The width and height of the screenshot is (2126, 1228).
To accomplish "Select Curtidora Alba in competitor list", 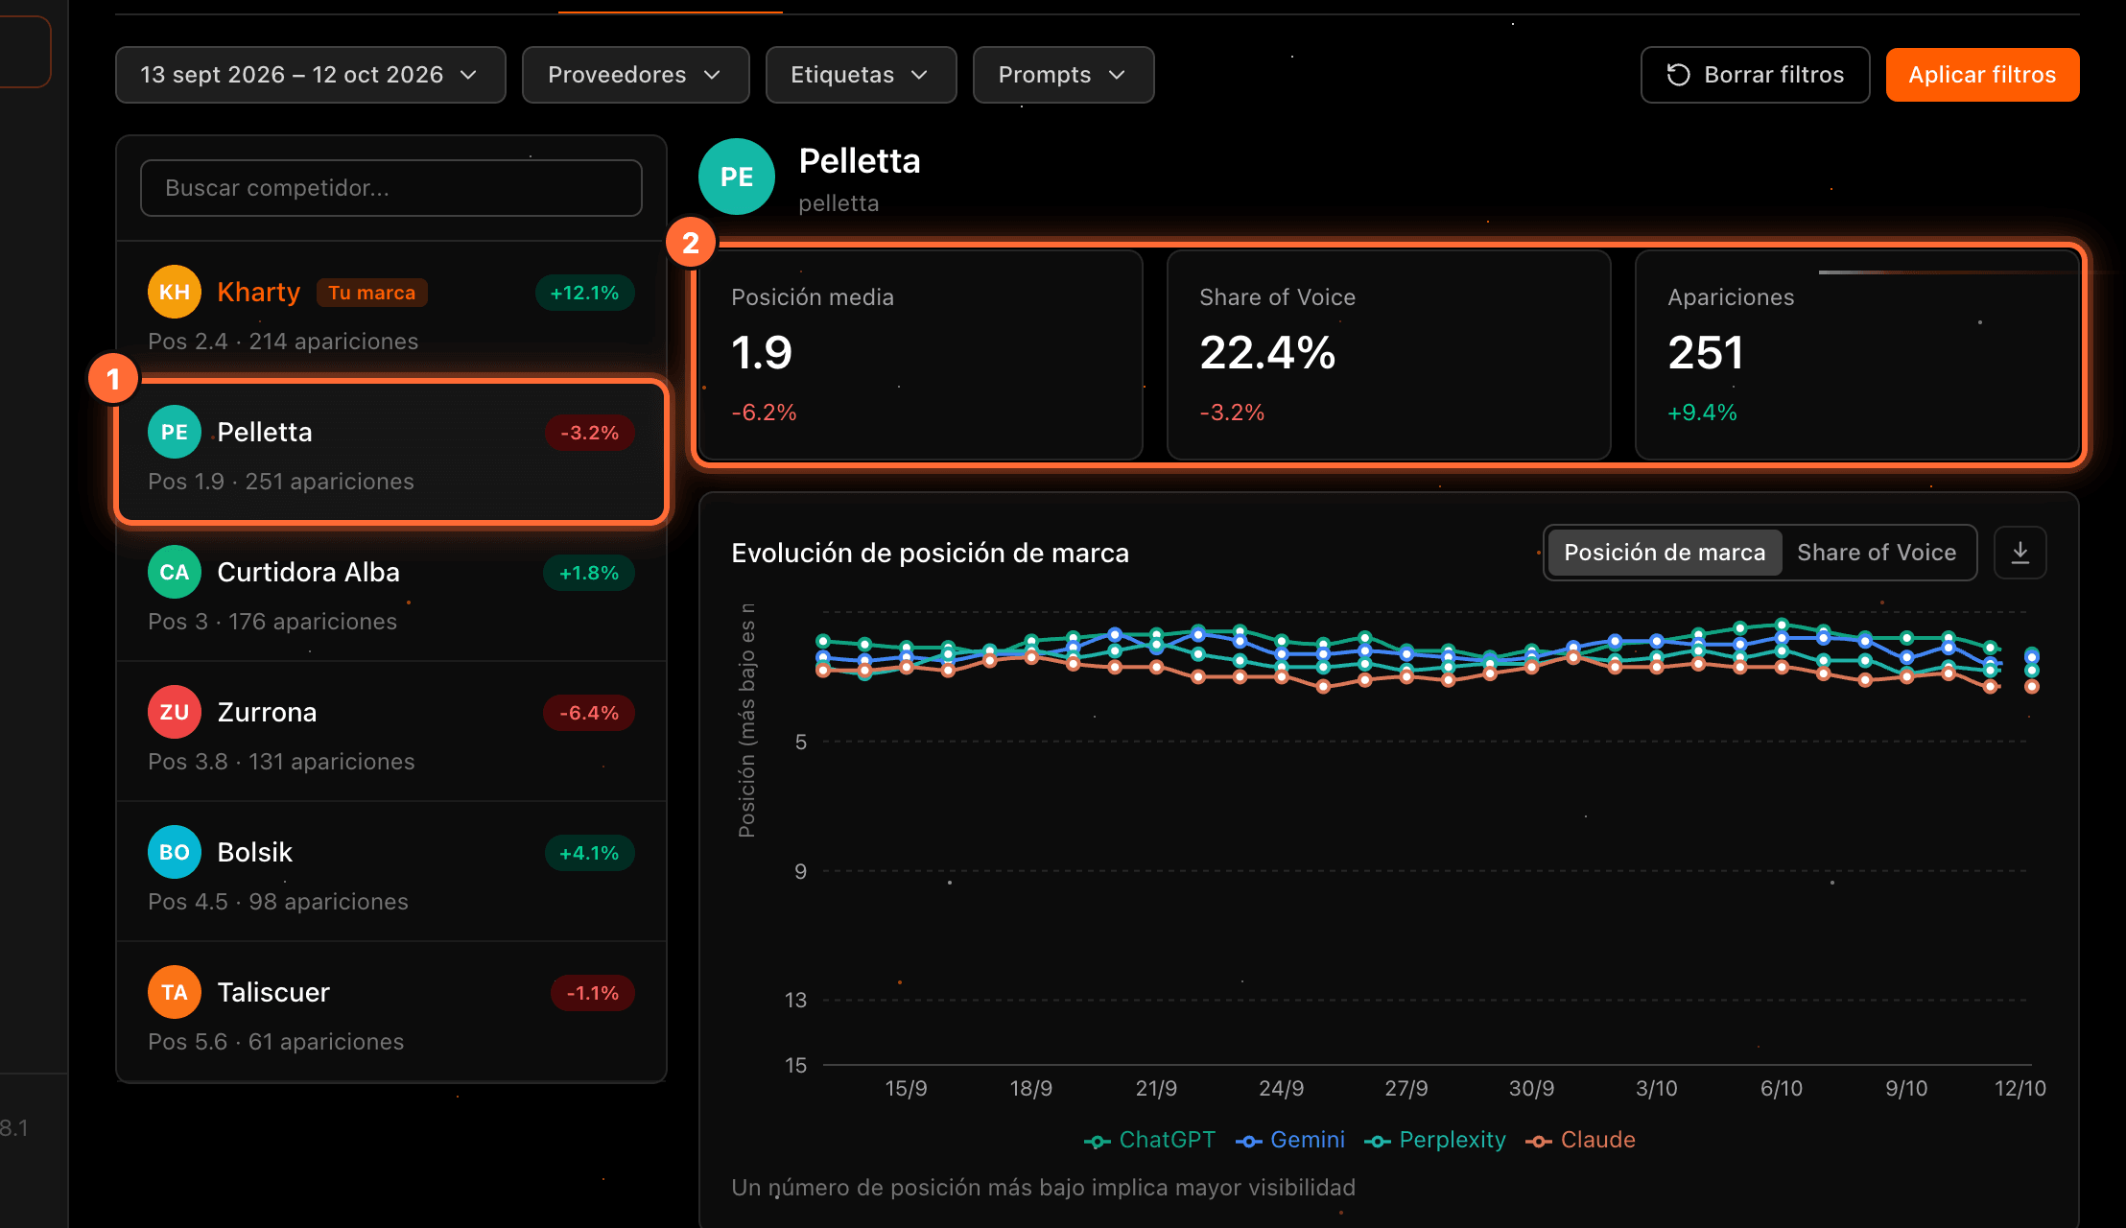I will click(x=390, y=591).
